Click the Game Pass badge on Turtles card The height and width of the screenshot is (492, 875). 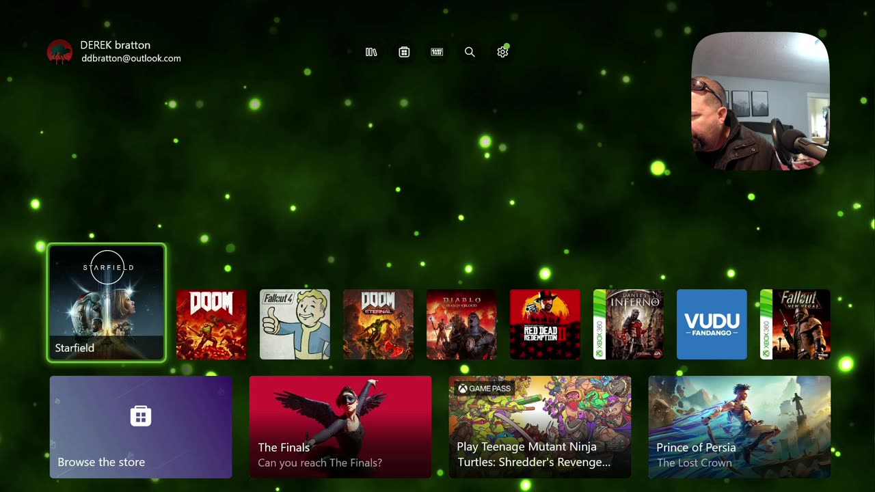click(x=485, y=389)
